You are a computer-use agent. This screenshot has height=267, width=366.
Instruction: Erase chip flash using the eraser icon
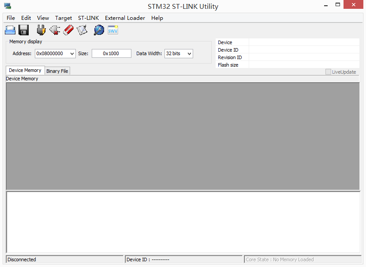click(x=68, y=30)
